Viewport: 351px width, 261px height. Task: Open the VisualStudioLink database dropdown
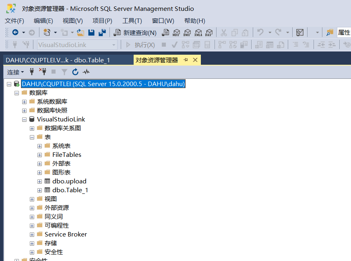[114, 45]
